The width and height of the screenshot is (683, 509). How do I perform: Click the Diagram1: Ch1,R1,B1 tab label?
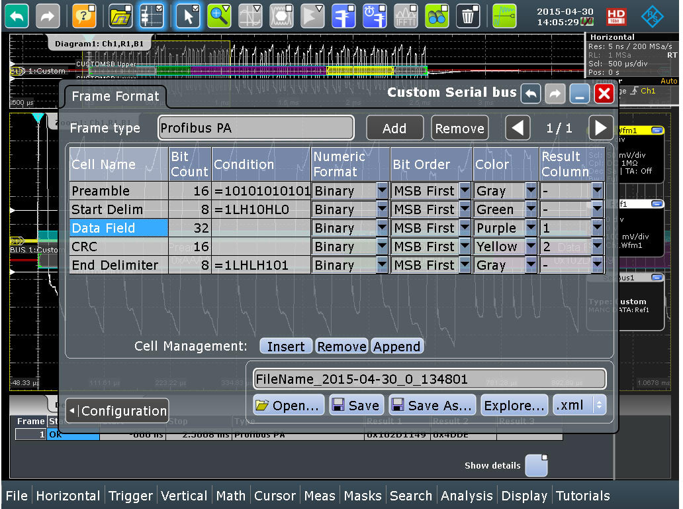click(99, 44)
